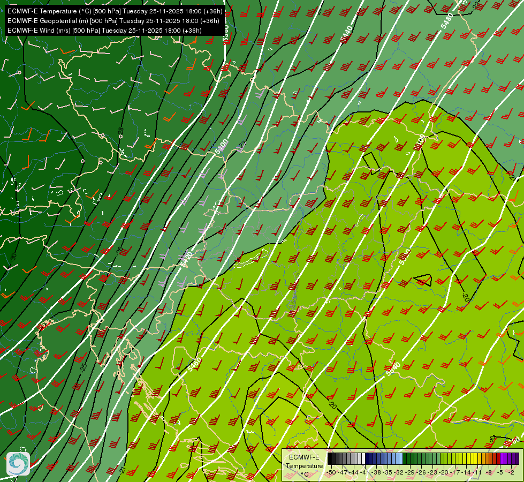The width and height of the screenshot is (524, 482).
Task: Click the -23 tick label in the legend
Action: tap(432, 472)
